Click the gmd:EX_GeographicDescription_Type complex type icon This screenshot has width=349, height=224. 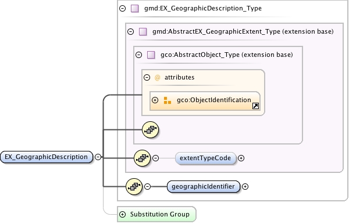(x=135, y=9)
